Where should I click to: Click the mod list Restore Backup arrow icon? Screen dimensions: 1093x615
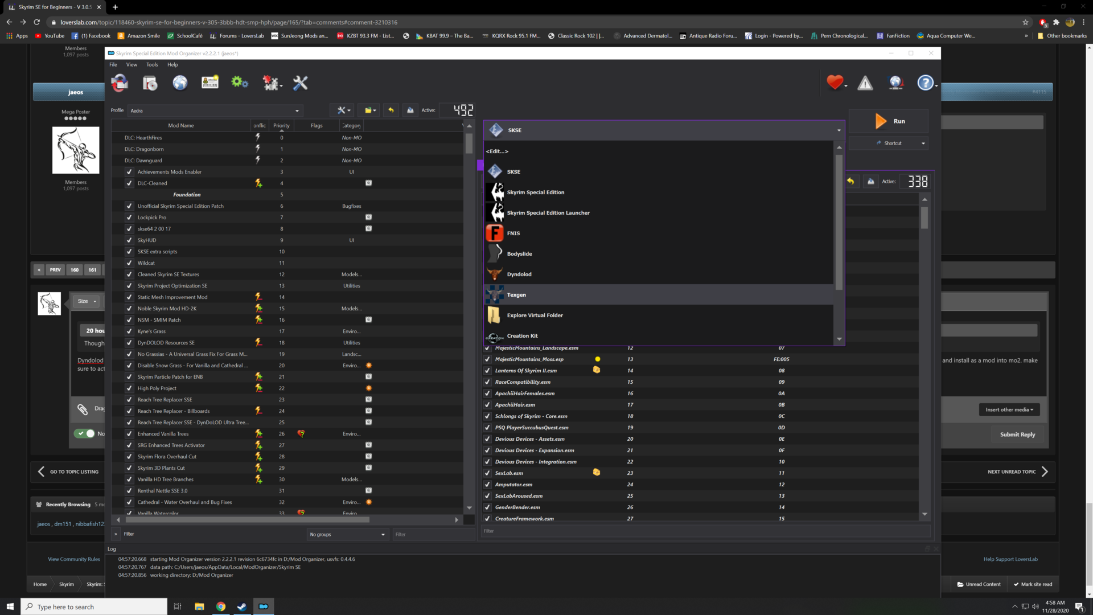391,110
